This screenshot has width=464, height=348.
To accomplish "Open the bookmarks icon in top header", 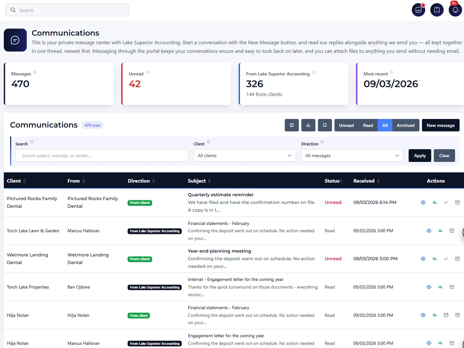I will tap(437, 10).
